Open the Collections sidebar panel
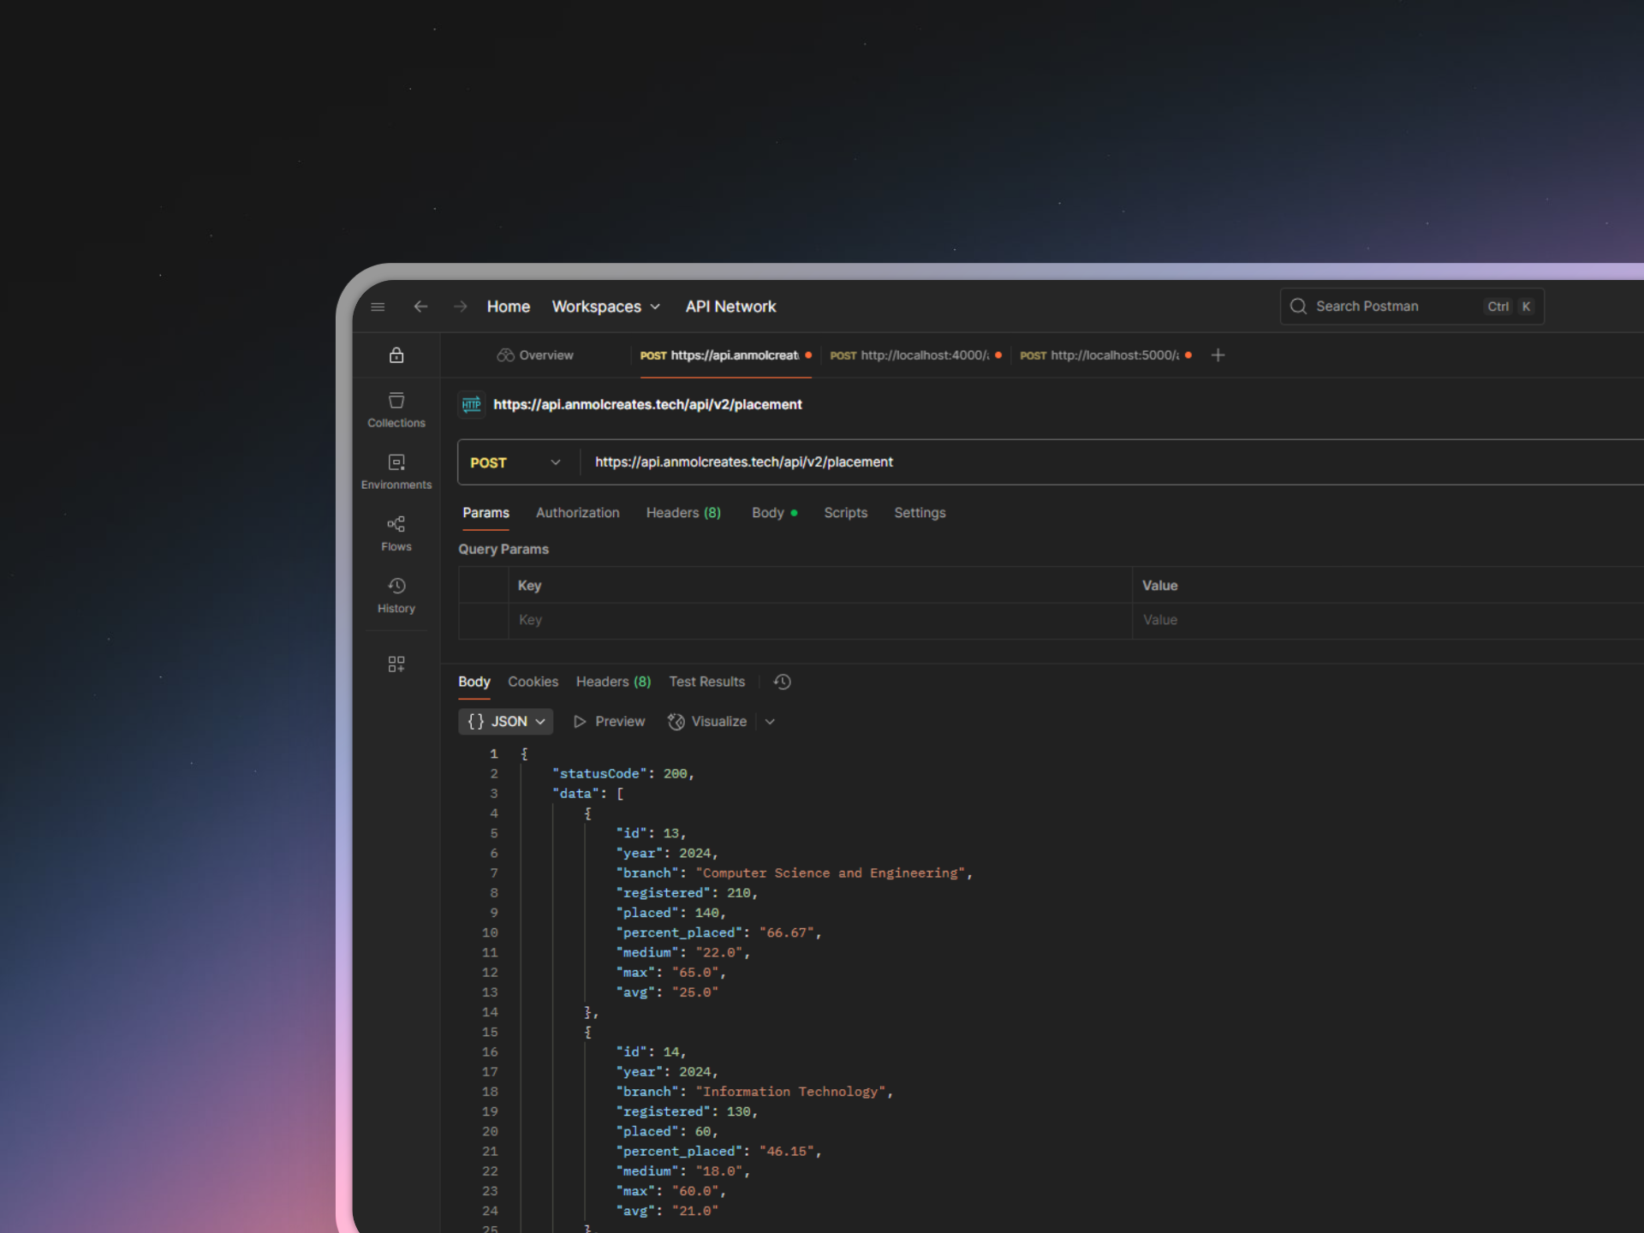Image resolution: width=1644 pixels, height=1233 pixels. click(x=396, y=408)
